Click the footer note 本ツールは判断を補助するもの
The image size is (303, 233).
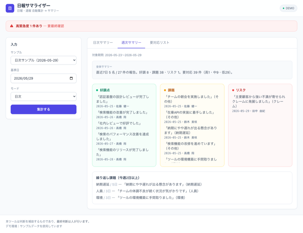coord(48,221)
